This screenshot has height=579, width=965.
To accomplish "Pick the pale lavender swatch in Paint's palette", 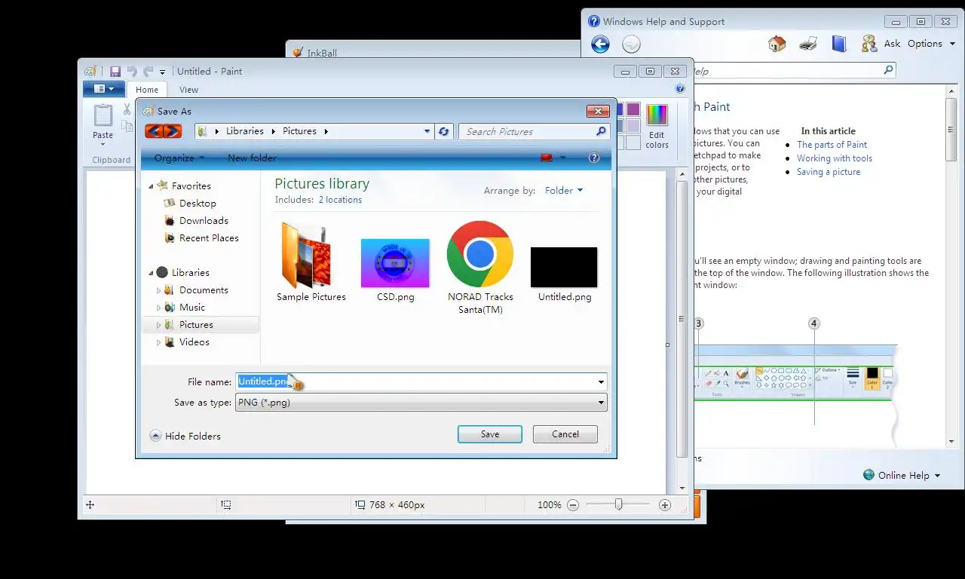I will click(633, 125).
